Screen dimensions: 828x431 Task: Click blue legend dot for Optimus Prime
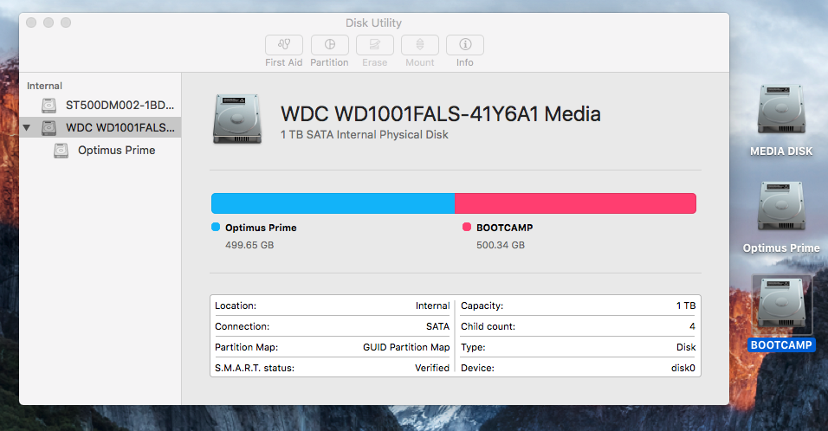pyautogui.click(x=216, y=227)
